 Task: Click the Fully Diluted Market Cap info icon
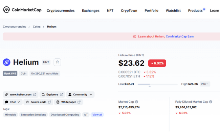(x=211, y=102)
